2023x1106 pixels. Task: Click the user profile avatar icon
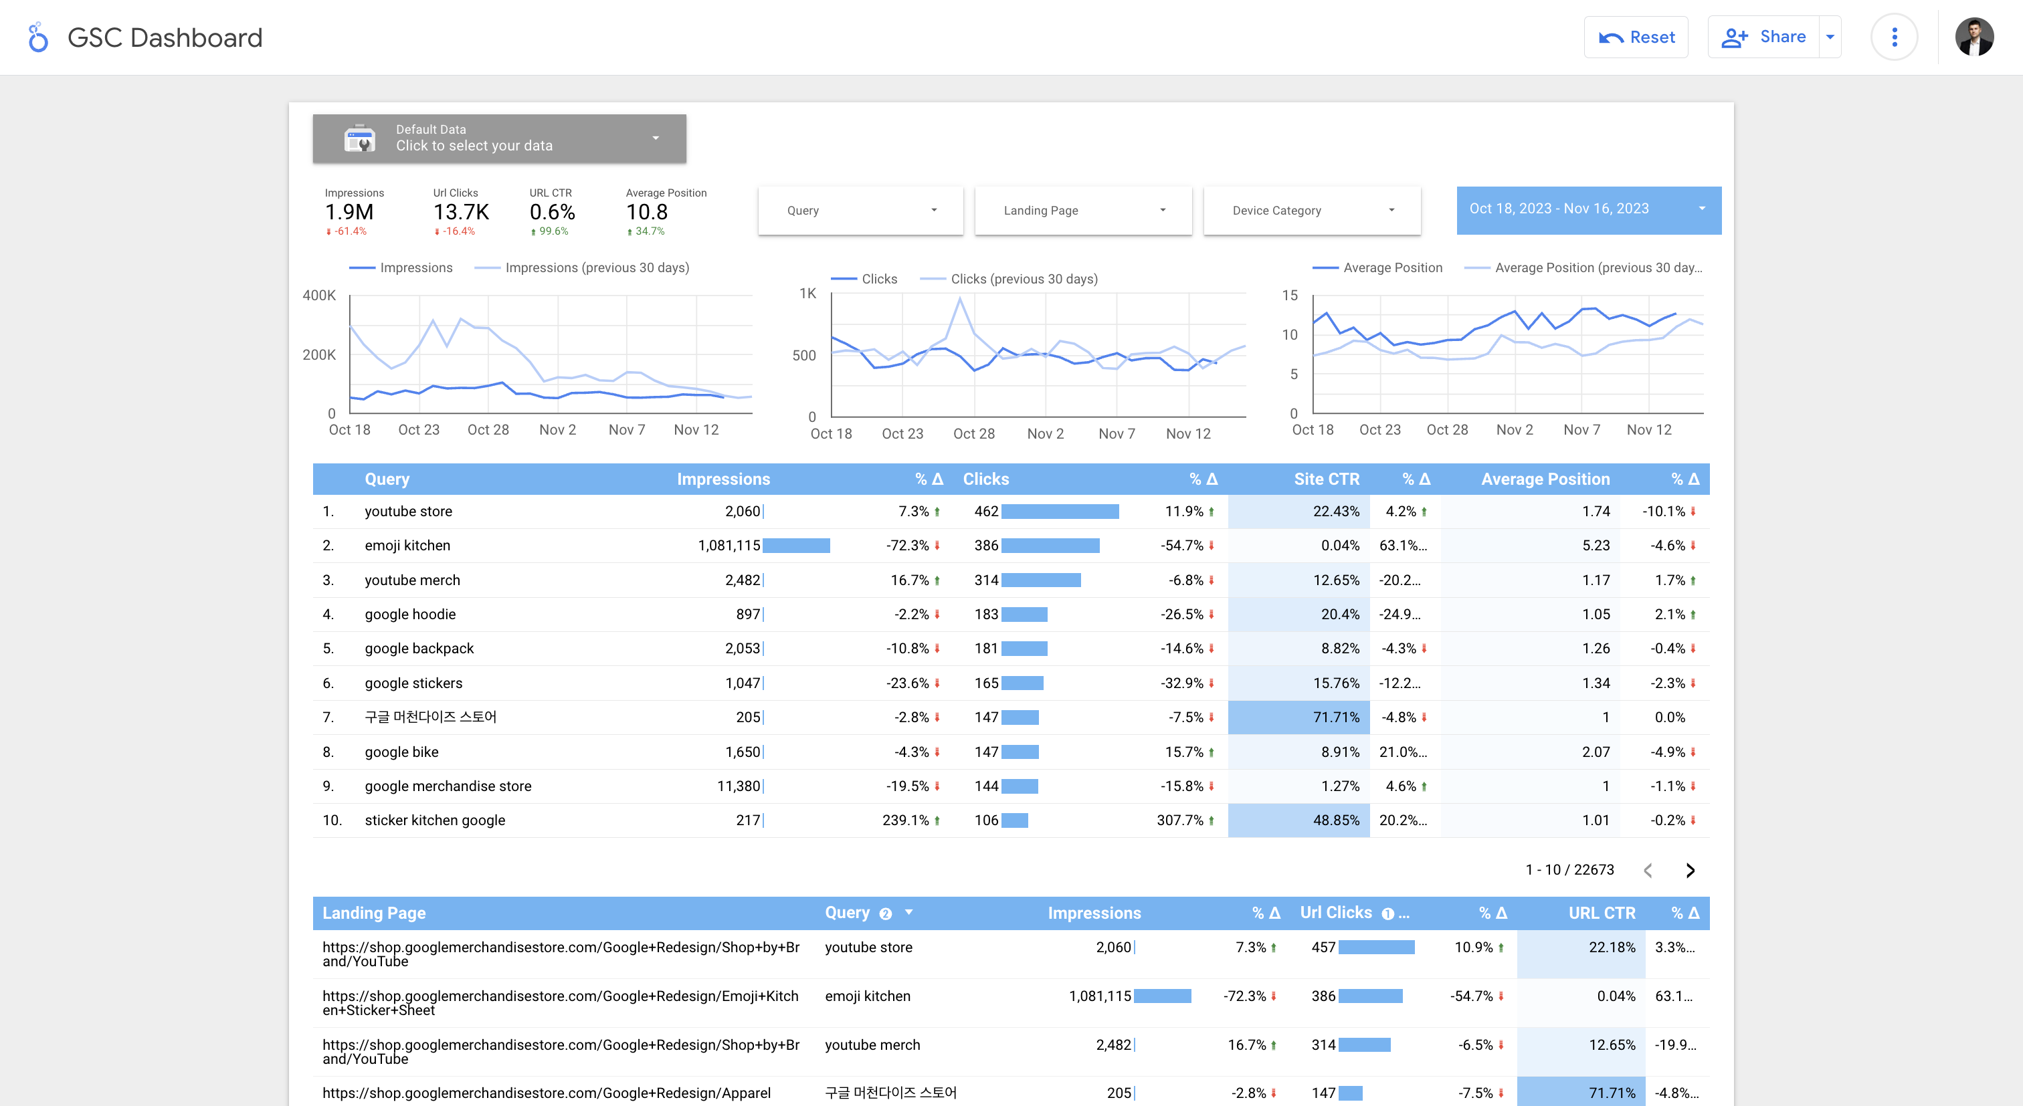click(1976, 37)
